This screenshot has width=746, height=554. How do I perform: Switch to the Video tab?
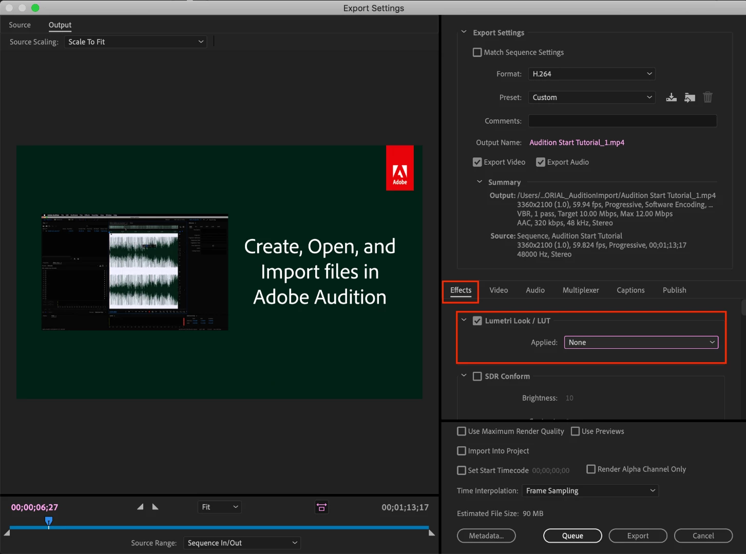click(x=499, y=290)
